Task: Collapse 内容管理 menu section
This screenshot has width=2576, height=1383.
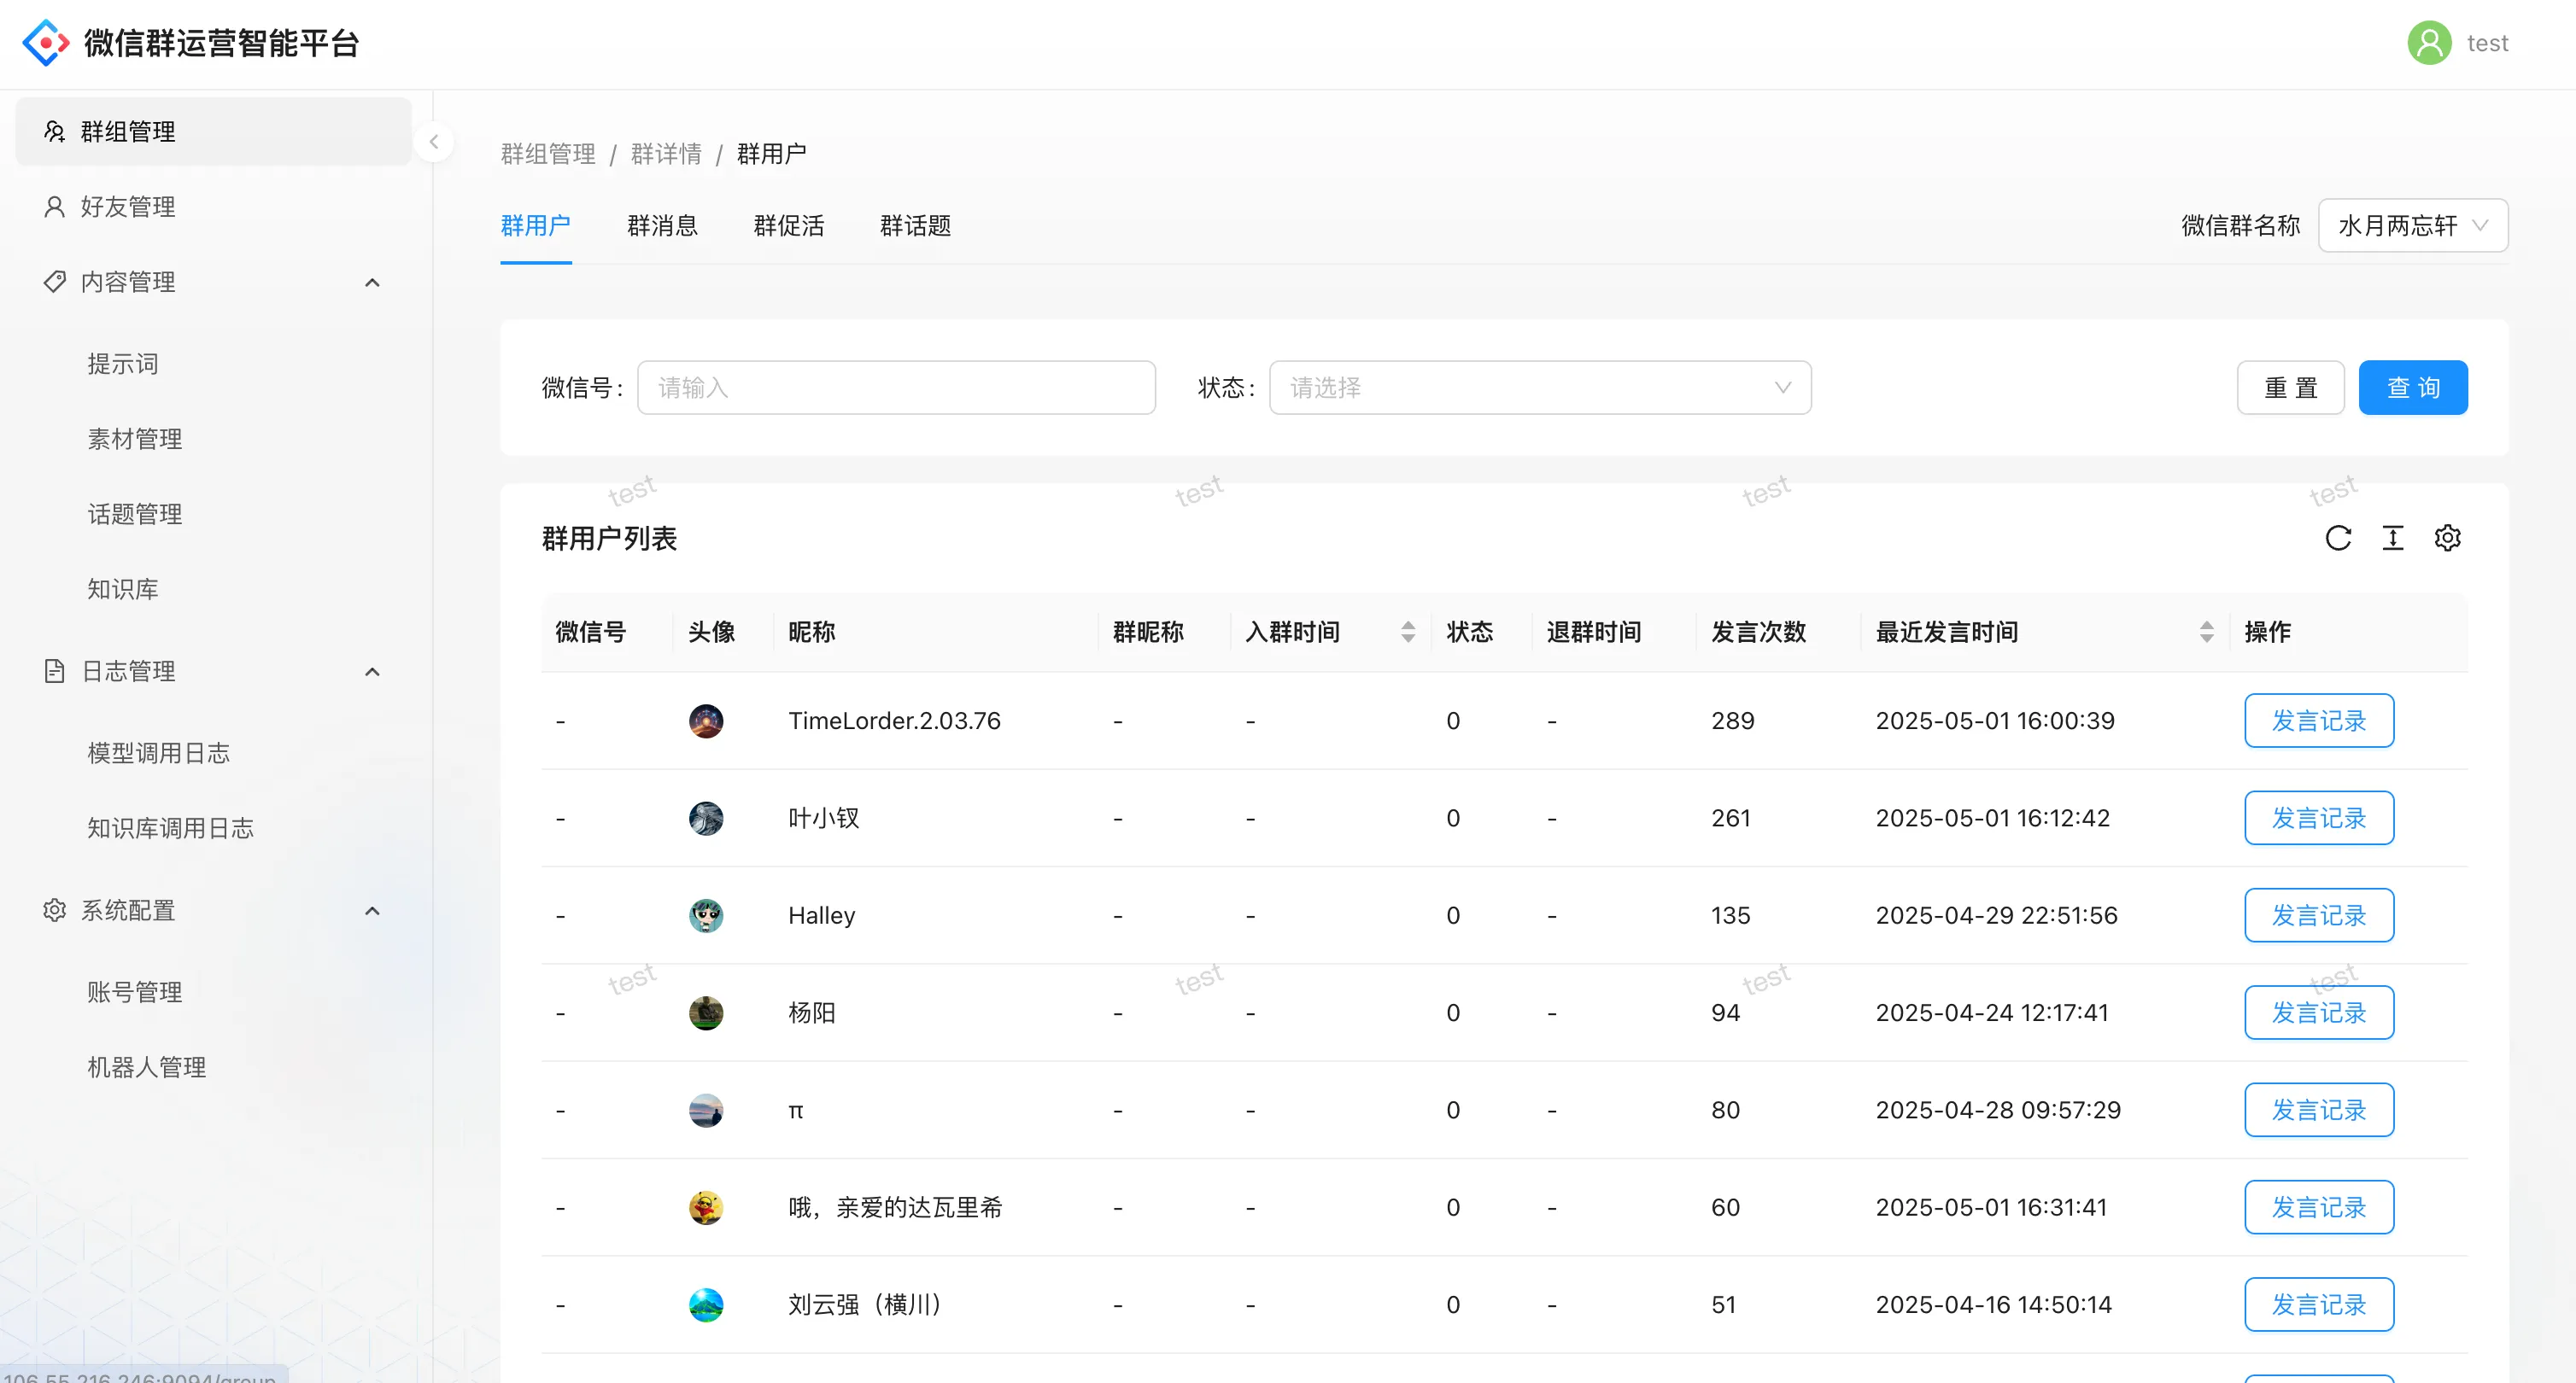Action: click(x=372, y=283)
